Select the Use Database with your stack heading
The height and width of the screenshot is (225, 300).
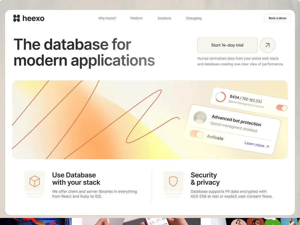(x=76, y=179)
